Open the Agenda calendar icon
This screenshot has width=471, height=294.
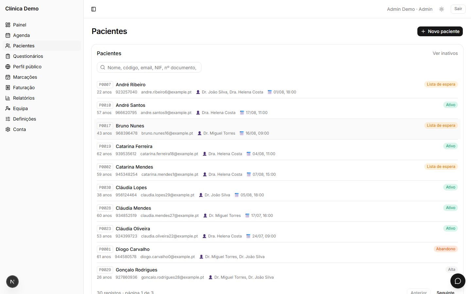click(x=8, y=35)
